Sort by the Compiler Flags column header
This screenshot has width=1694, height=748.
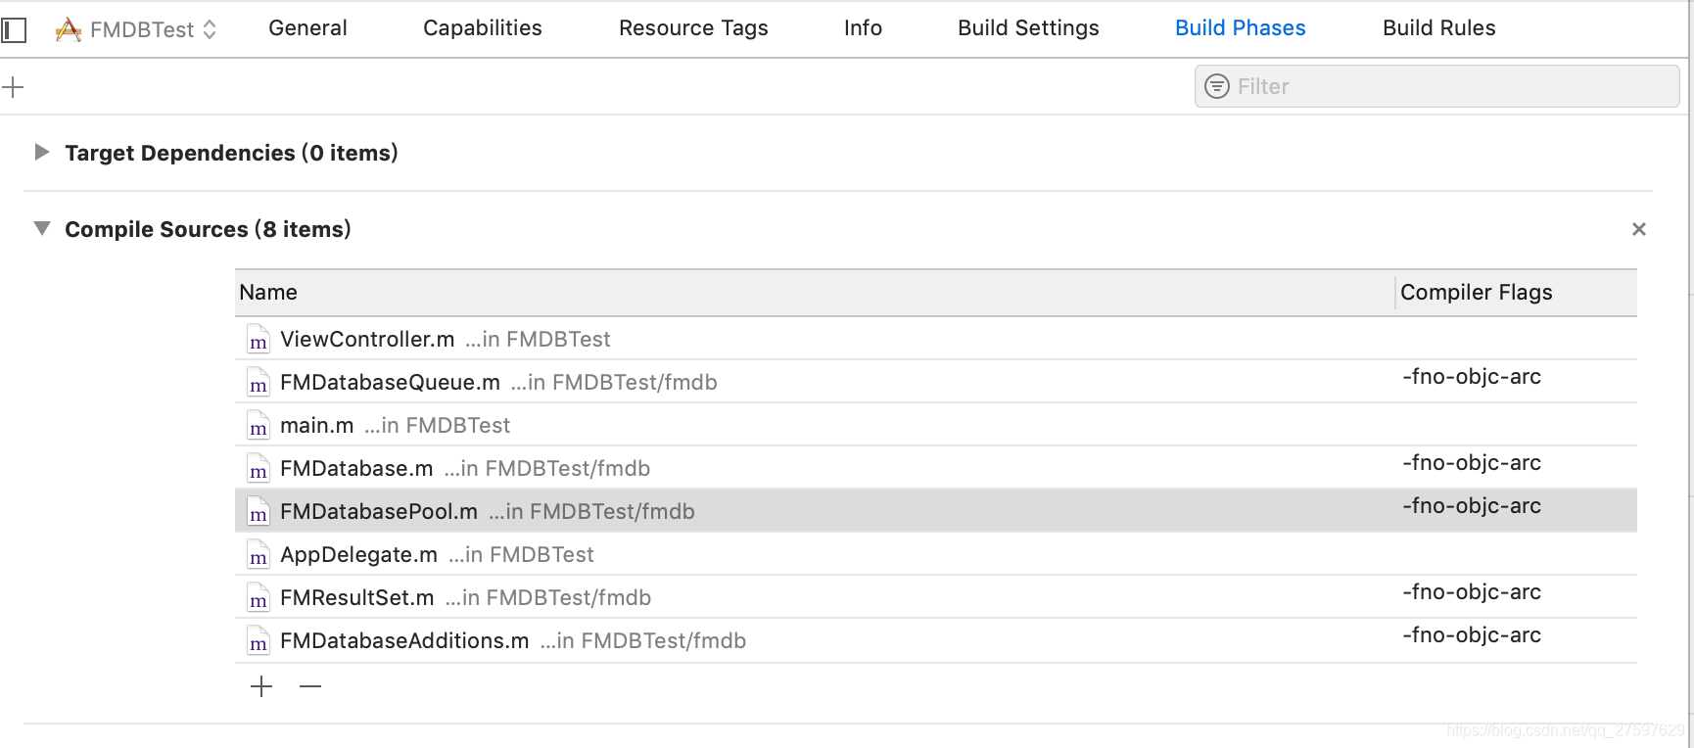click(x=1516, y=293)
